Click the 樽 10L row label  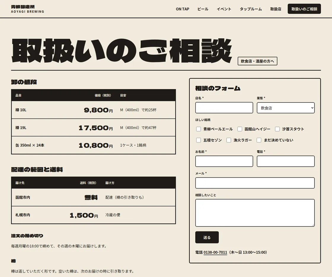pyautogui.click(x=21, y=110)
